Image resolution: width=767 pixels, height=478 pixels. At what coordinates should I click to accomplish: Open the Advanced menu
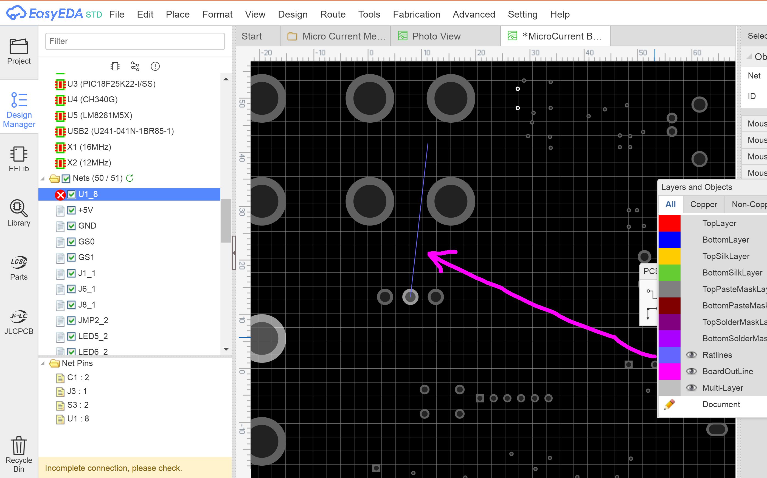(474, 14)
